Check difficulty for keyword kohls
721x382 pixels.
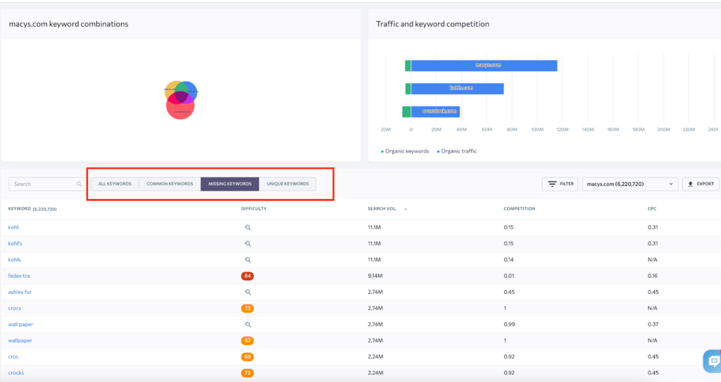(248, 260)
